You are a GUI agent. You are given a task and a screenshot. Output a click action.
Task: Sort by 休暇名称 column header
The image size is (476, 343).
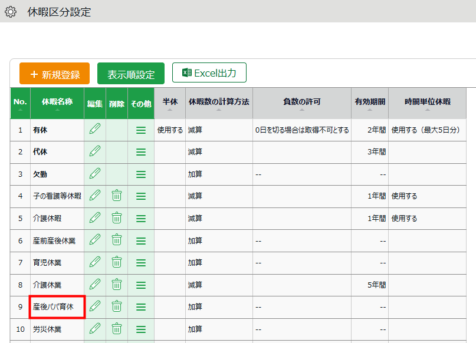(x=57, y=103)
